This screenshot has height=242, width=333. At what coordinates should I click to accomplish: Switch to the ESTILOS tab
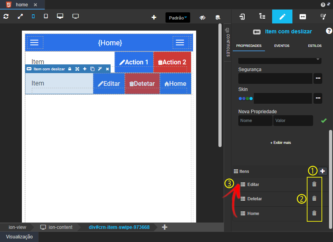click(x=315, y=46)
